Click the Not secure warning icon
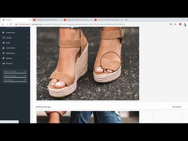Image resolution: width=188 pixels, height=141 pixels. point(16,24)
